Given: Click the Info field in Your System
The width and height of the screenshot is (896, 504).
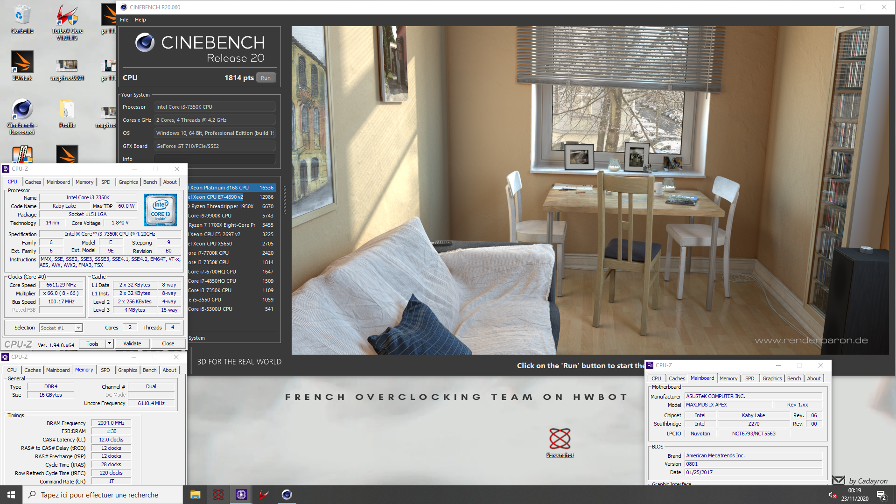Looking at the screenshot, I should (215, 159).
